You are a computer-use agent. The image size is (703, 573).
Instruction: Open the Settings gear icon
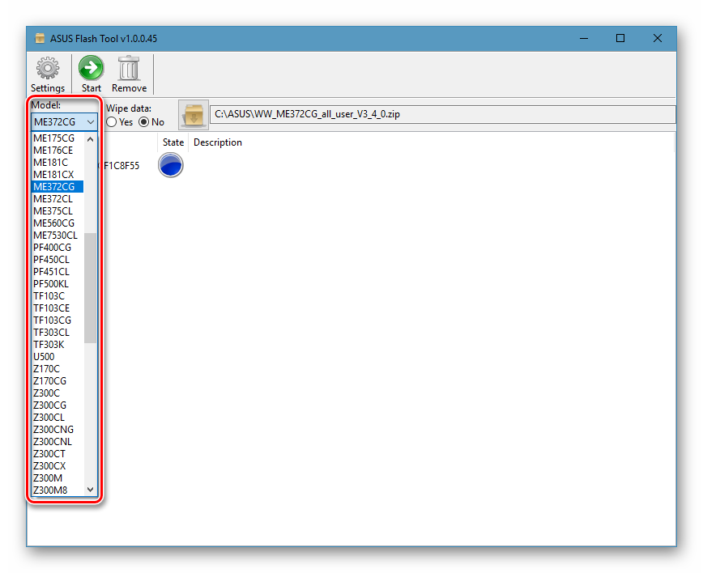(48, 69)
